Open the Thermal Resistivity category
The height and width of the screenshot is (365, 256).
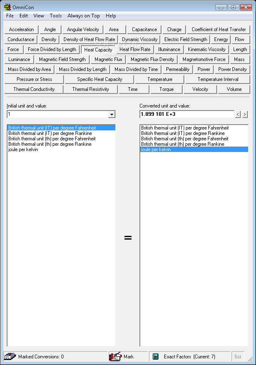90,90
